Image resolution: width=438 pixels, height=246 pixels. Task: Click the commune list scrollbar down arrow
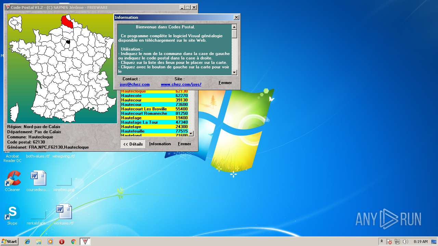pyautogui.click(x=191, y=134)
